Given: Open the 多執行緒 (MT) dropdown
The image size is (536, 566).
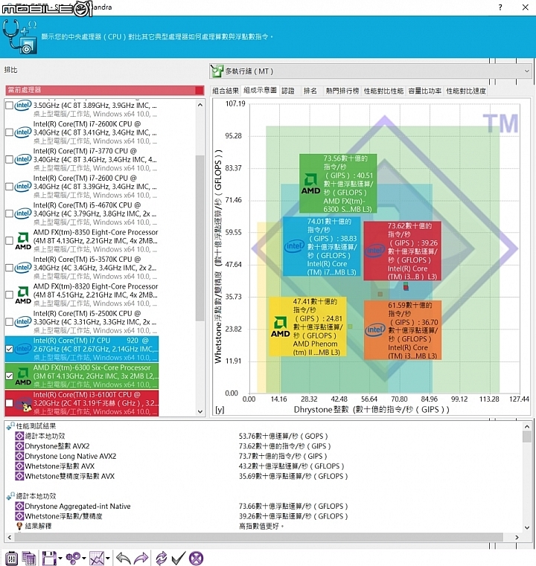Looking at the screenshot, I should 371,71.
